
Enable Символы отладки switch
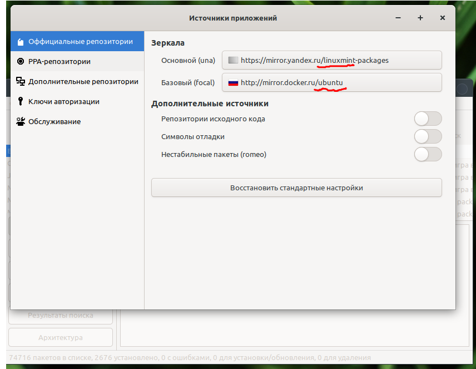pyautogui.click(x=428, y=136)
